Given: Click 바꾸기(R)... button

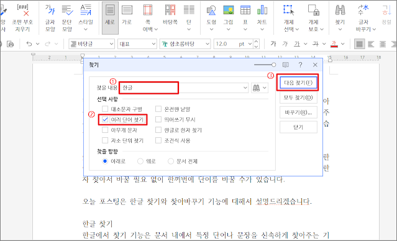Looking at the screenshot, I should 298,112.
